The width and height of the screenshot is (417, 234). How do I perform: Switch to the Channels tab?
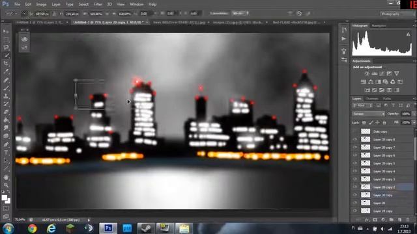(372, 99)
